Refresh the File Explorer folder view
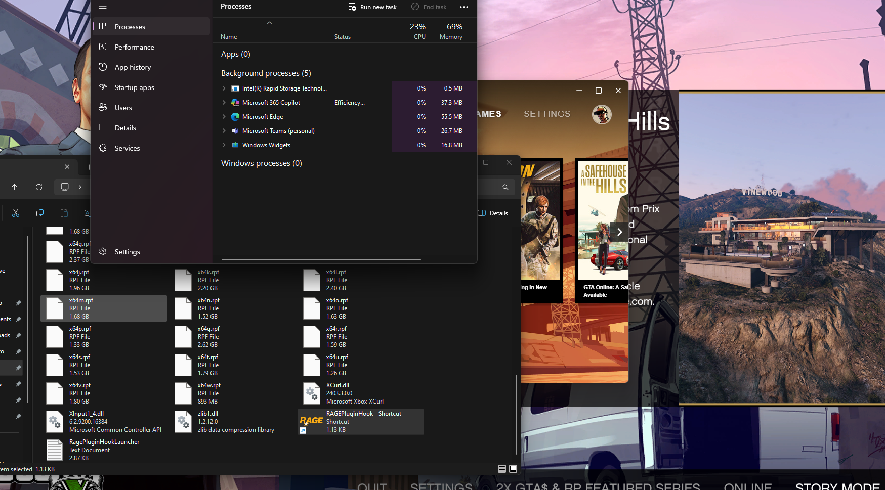The image size is (885, 490). coord(39,187)
